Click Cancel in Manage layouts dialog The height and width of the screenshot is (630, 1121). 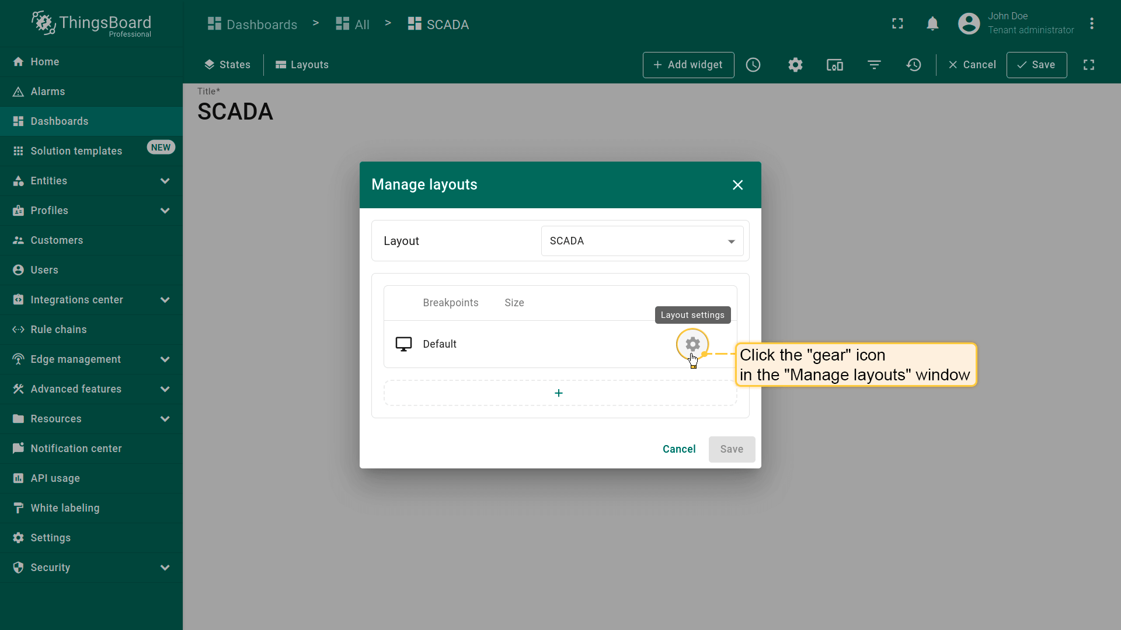(678, 449)
